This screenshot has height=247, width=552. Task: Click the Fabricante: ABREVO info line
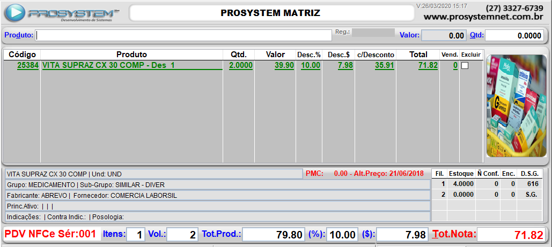pos(217,196)
